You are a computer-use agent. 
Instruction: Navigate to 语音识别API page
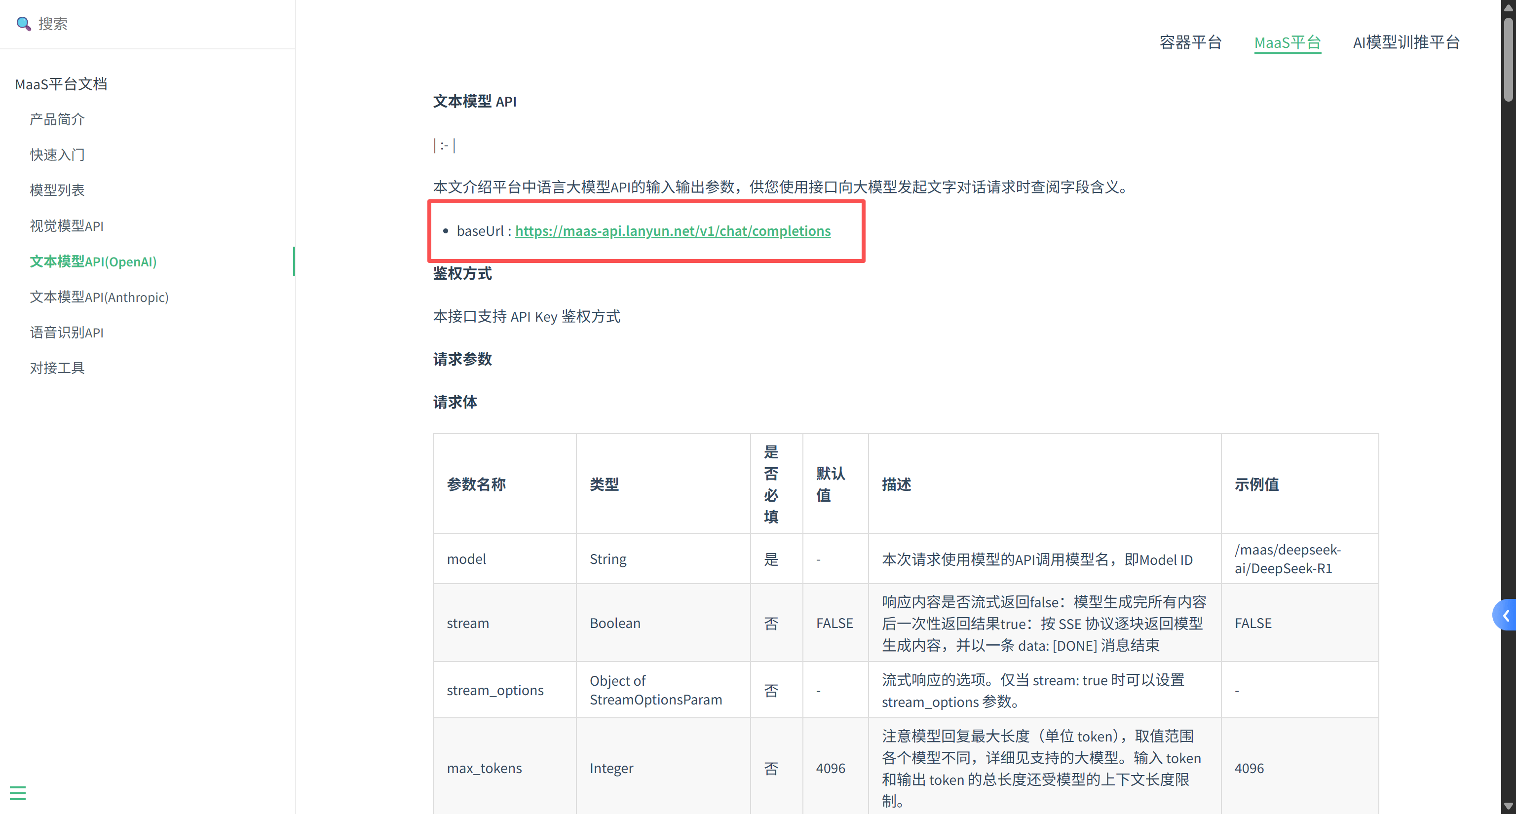(67, 333)
